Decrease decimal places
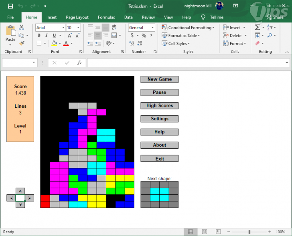Screen dimensions: 292x236 139,43
